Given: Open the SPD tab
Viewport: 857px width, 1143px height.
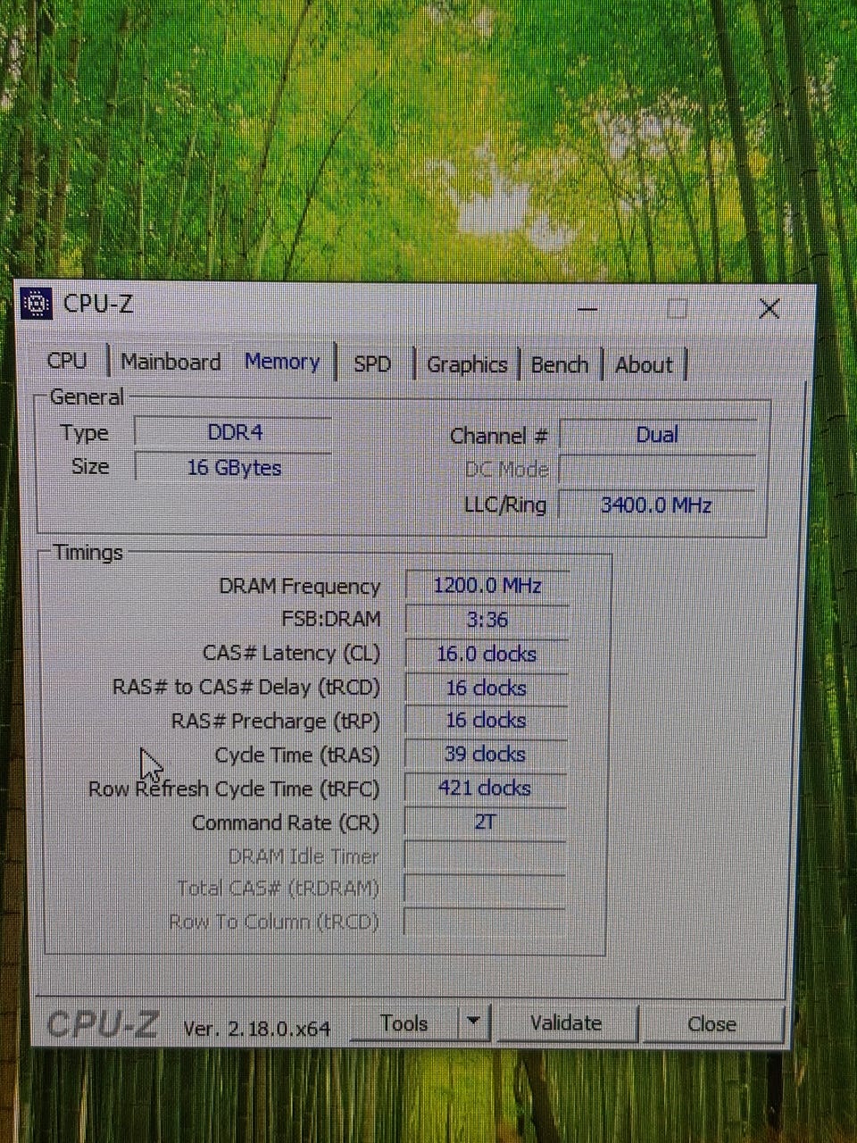Looking at the screenshot, I should tap(372, 364).
